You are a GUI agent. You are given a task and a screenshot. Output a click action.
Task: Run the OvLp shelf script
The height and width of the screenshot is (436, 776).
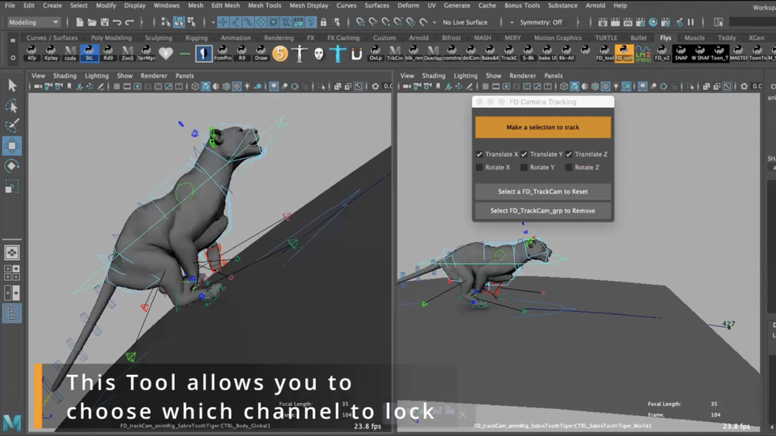click(375, 53)
